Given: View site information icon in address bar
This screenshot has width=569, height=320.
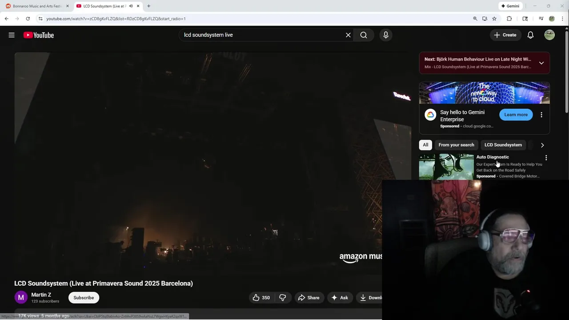Looking at the screenshot, I should [x=40, y=19].
